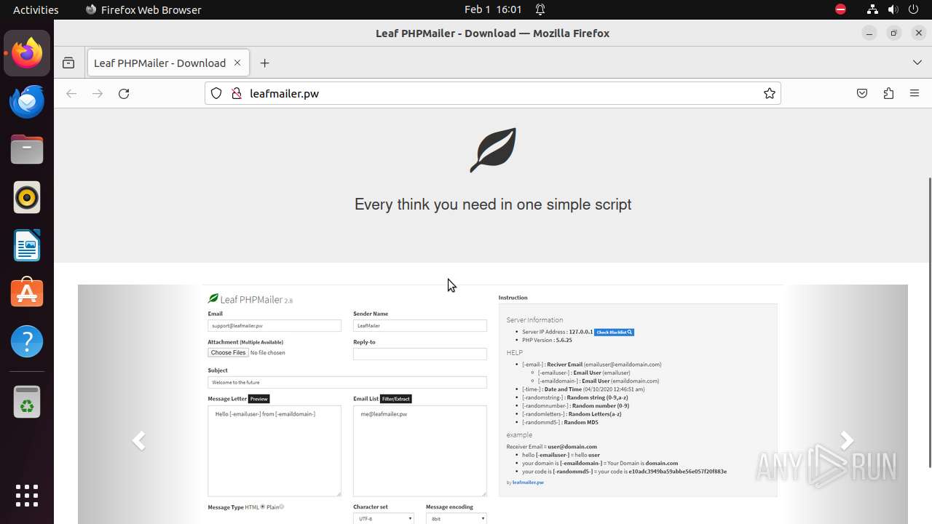The image size is (932, 524).
Task: Click the red do-not-disturb tray indicator
Action: coord(840,9)
